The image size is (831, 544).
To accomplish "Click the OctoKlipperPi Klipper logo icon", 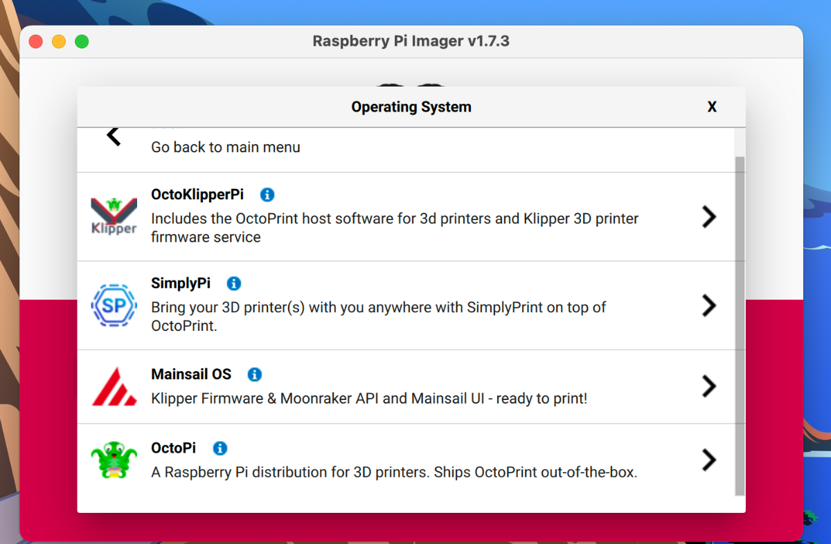I will (114, 216).
